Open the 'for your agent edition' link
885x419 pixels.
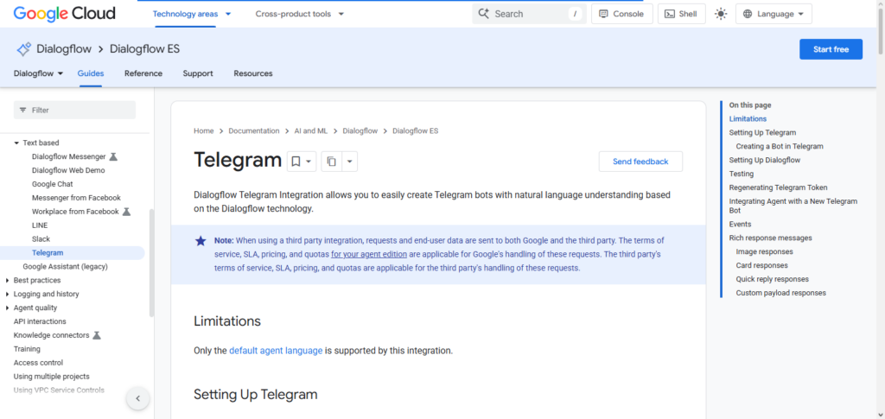[x=369, y=254]
